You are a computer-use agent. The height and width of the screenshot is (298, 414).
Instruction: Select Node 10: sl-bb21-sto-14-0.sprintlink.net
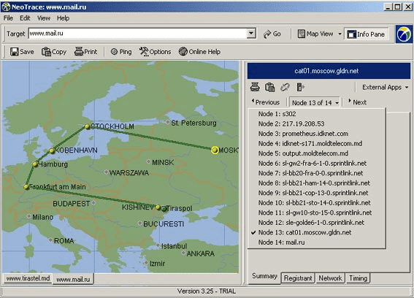click(317, 202)
